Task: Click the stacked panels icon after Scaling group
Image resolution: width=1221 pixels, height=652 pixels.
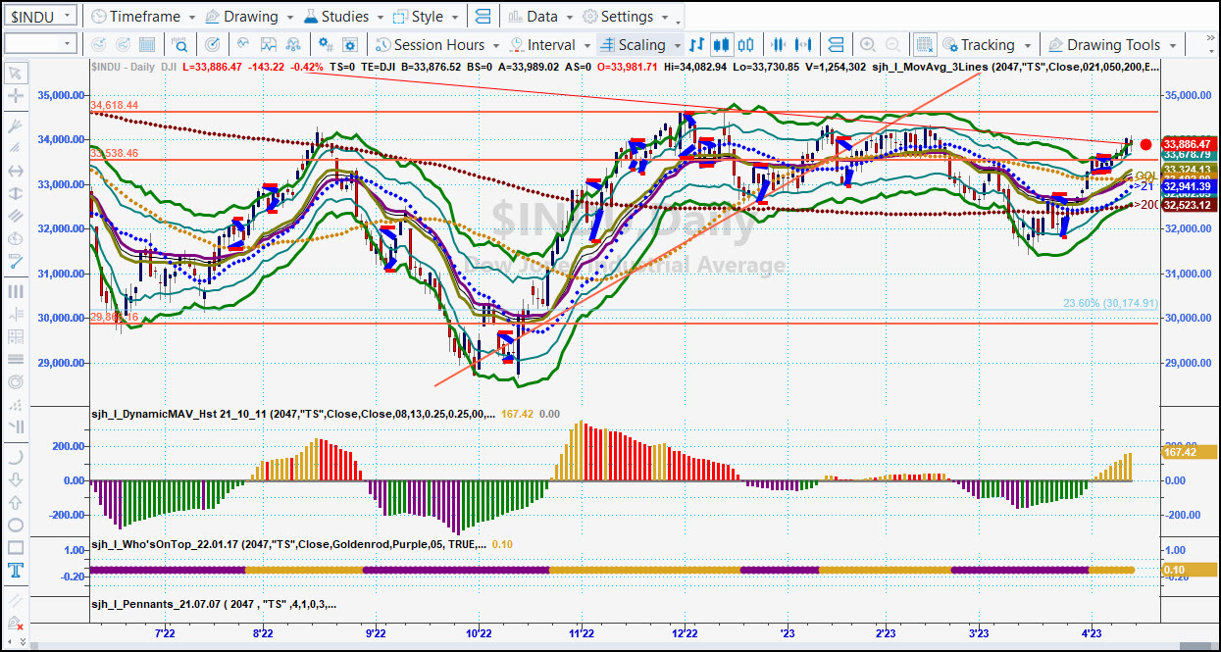Action: pos(836,44)
